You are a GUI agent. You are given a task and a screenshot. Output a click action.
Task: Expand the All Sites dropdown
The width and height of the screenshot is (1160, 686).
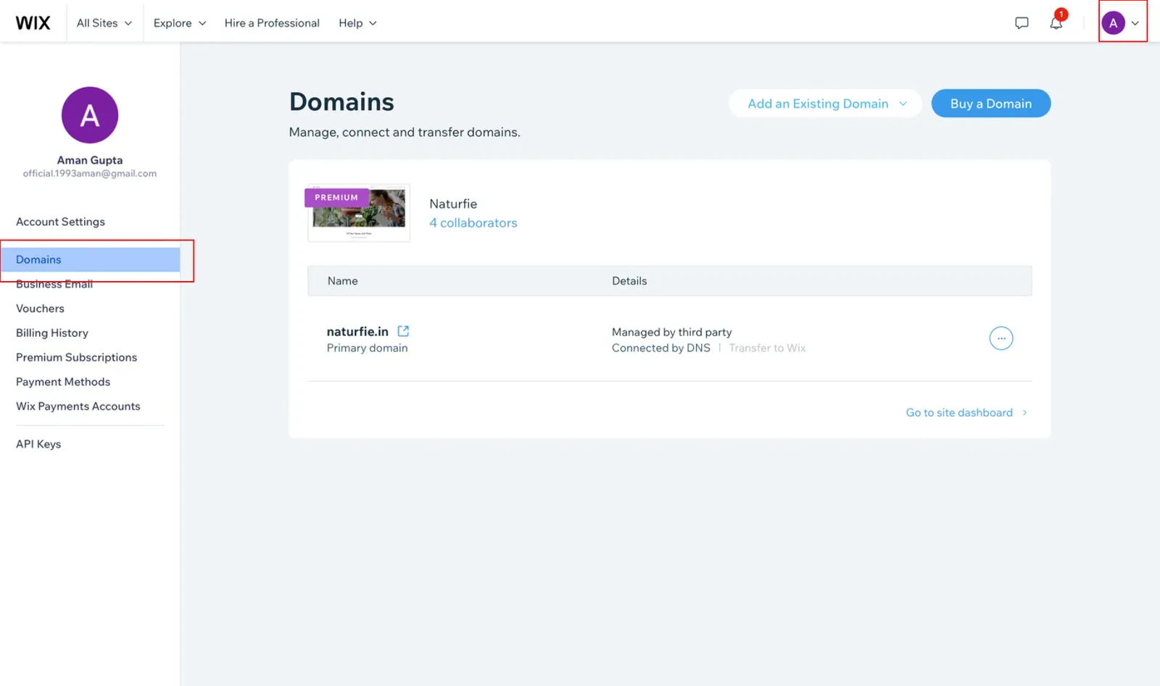point(104,23)
